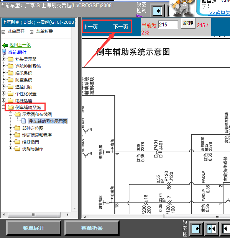Click the large 菜单展开 bottom button
This screenshot has width=230, height=238.
(x=34, y=228)
